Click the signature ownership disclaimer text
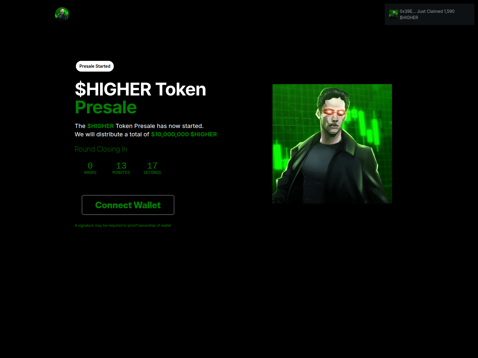Screen dimensions: 478x358 tap(123, 226)
